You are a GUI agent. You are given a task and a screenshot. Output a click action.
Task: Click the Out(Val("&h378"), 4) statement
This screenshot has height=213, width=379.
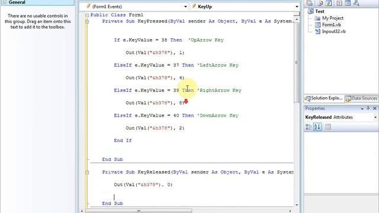(155, 78)
